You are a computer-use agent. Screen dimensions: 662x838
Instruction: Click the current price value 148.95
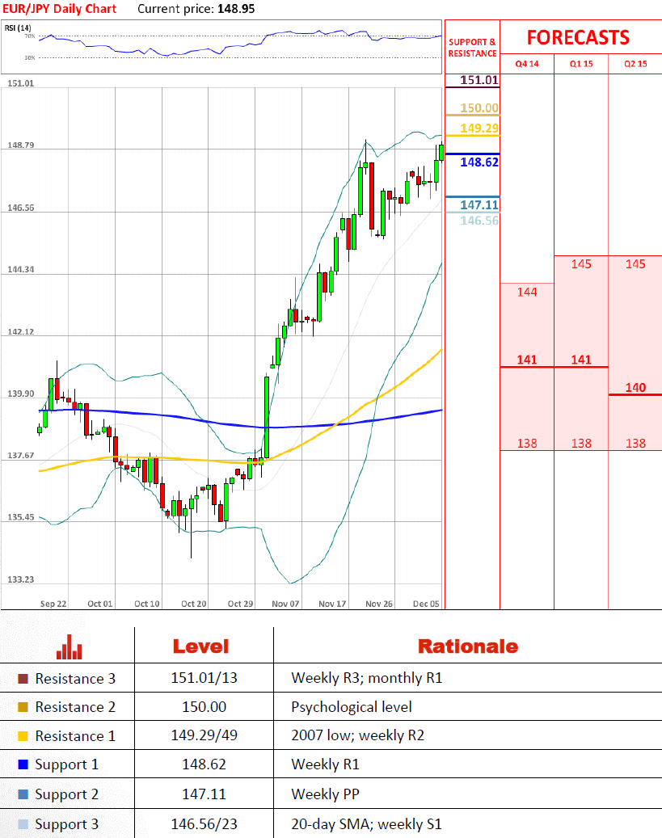tap(236, 9)
